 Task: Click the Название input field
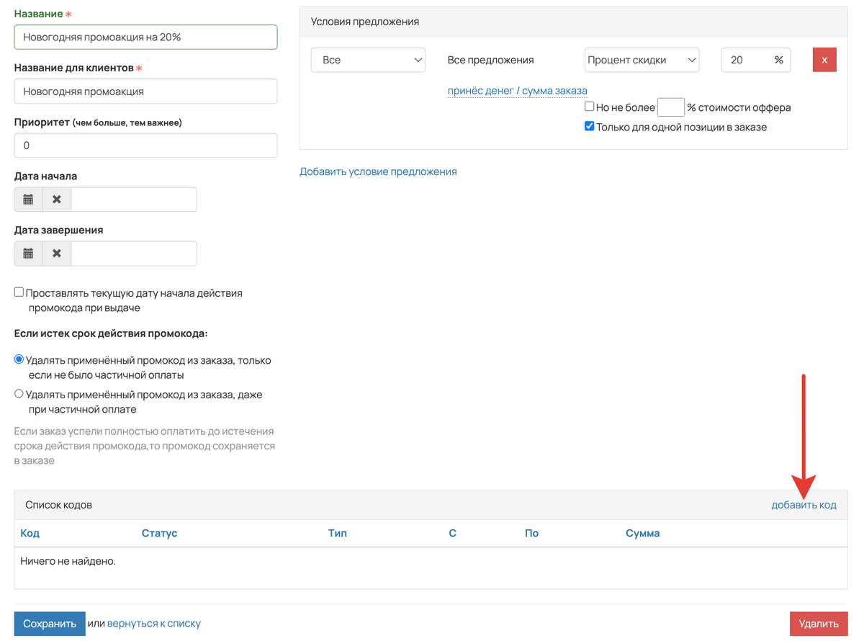pyautogui.click(x=145, y=37)
